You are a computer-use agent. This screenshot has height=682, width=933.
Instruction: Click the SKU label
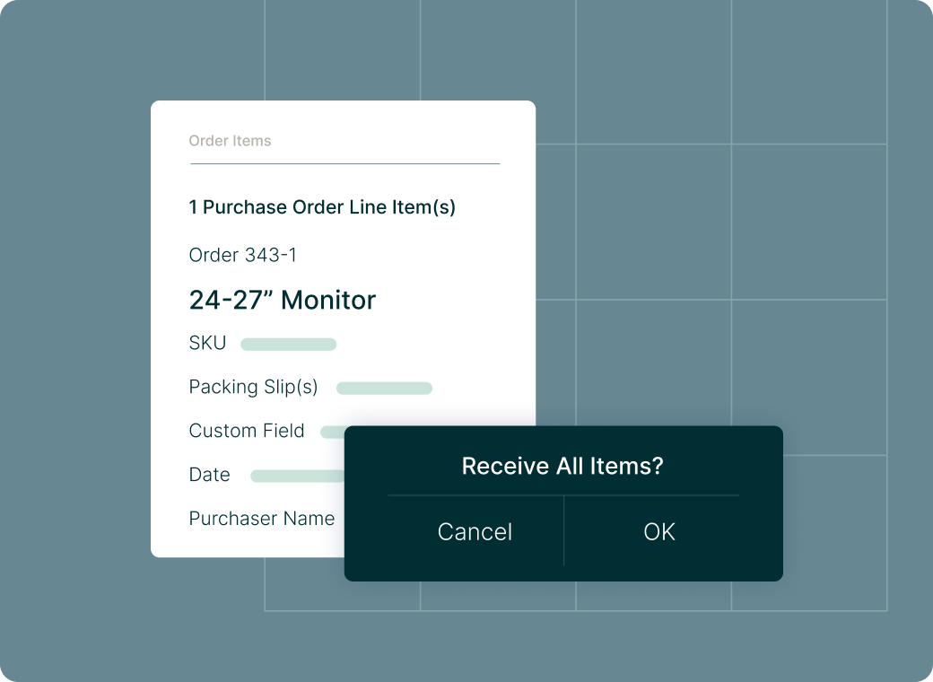click(x=207, y=343)
